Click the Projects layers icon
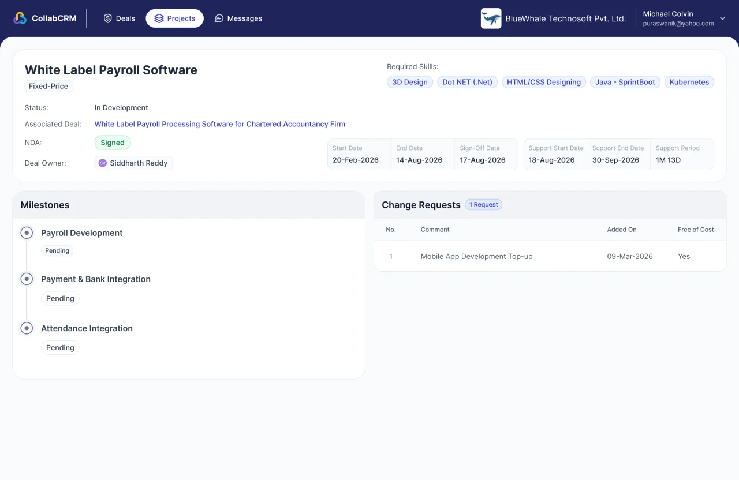739x480 pixels. point(159,18)
